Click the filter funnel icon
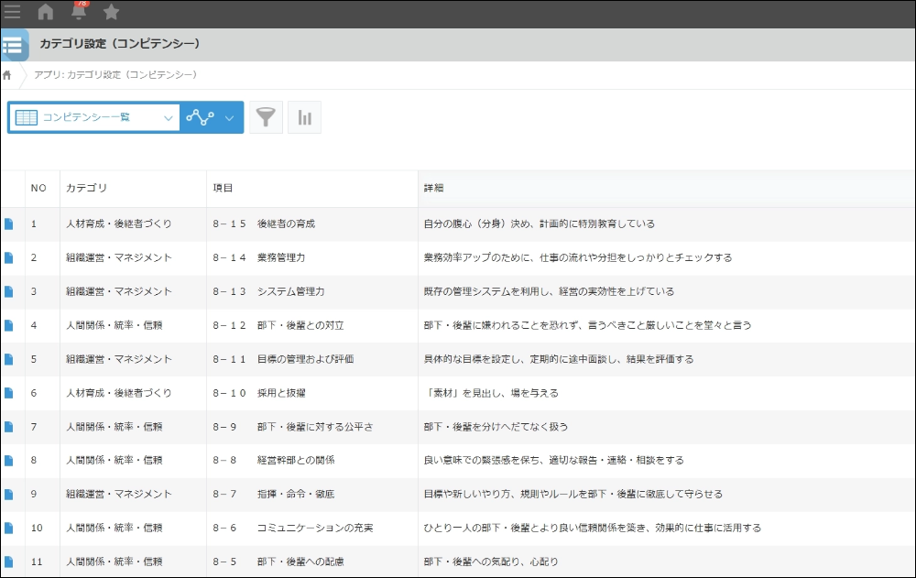This screenshot has height=578, width=916. coord(266,117)
